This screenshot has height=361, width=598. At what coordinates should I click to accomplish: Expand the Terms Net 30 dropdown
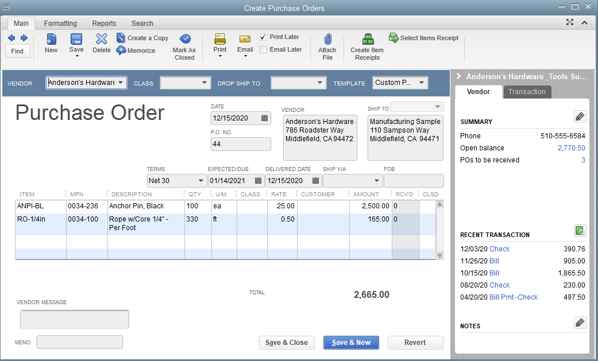tap(200, 181)
